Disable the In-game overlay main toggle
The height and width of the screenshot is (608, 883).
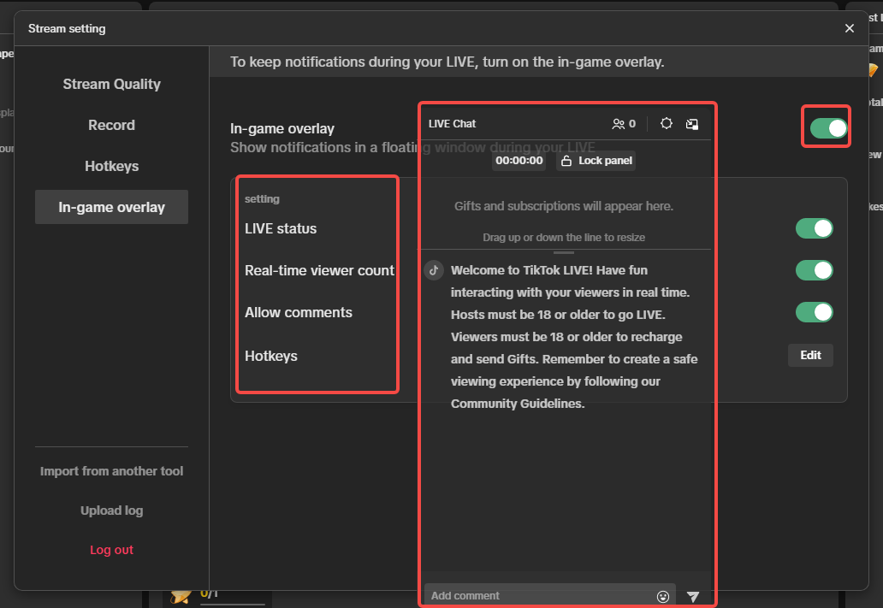(x=827, y=128)
